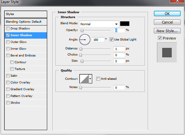Click the Opacity slider handle
This screenshot has height=135, width=185.
point(82,30)
